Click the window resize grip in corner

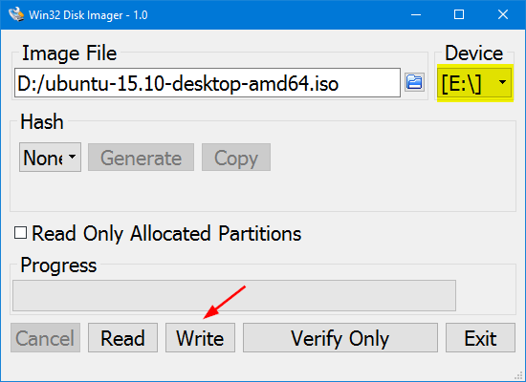pyautogui.click(x=519, y=375)
